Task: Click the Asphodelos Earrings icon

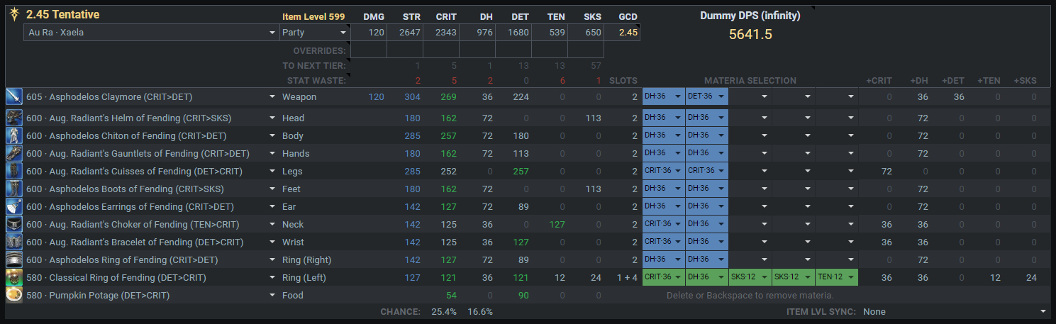Action: pyautogui.click(x=14, y=206)
